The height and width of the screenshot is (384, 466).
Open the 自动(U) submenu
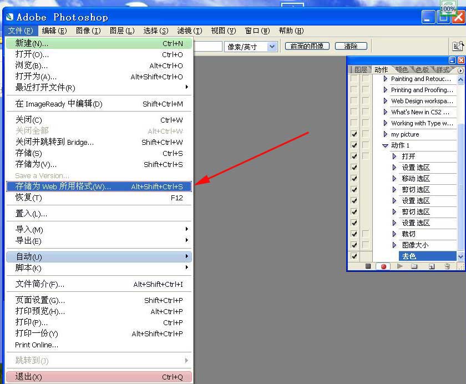point(99,256)
